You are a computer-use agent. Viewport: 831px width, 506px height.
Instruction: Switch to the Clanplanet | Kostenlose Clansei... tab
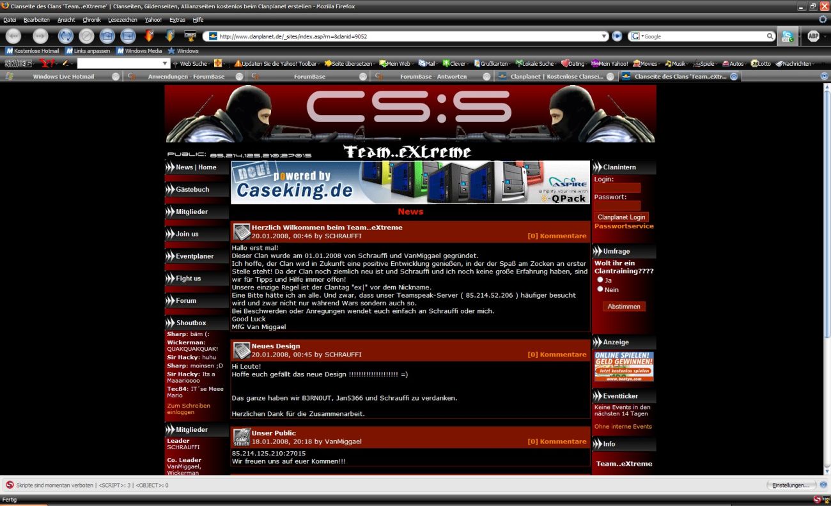click(557, 76)
